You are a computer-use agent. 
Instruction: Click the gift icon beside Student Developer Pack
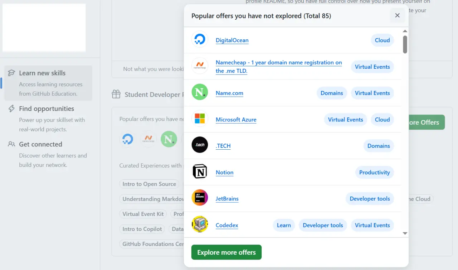pyautogui.click(x=116, y=94)
